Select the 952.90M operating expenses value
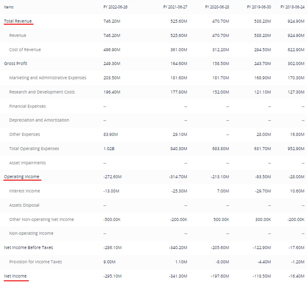The height and width of the screenshot is (283, 307). [x=296, y=149]
